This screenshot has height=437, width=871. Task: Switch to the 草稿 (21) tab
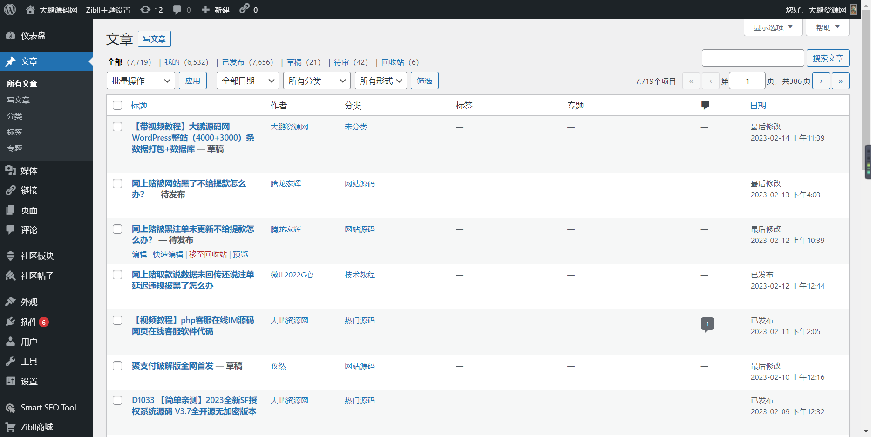tap(294, 62)
